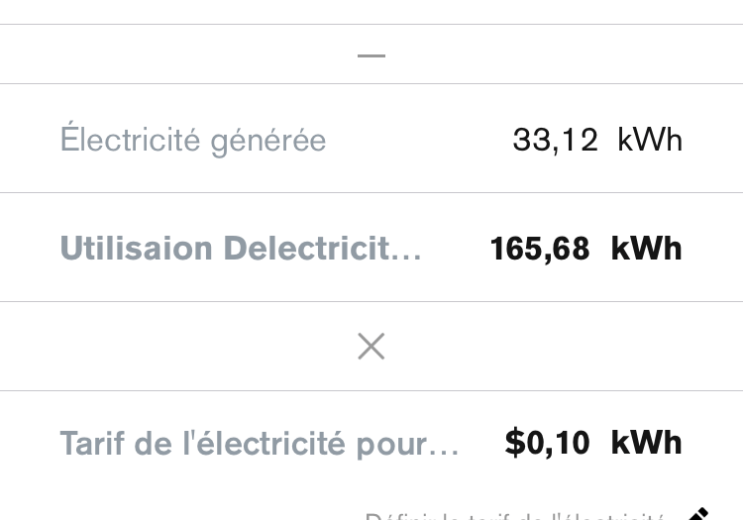This screenshot has height=520, width=743.
Task: Tap the truncated Utilisaion Delectricit… label
Action: pos(241,248)
